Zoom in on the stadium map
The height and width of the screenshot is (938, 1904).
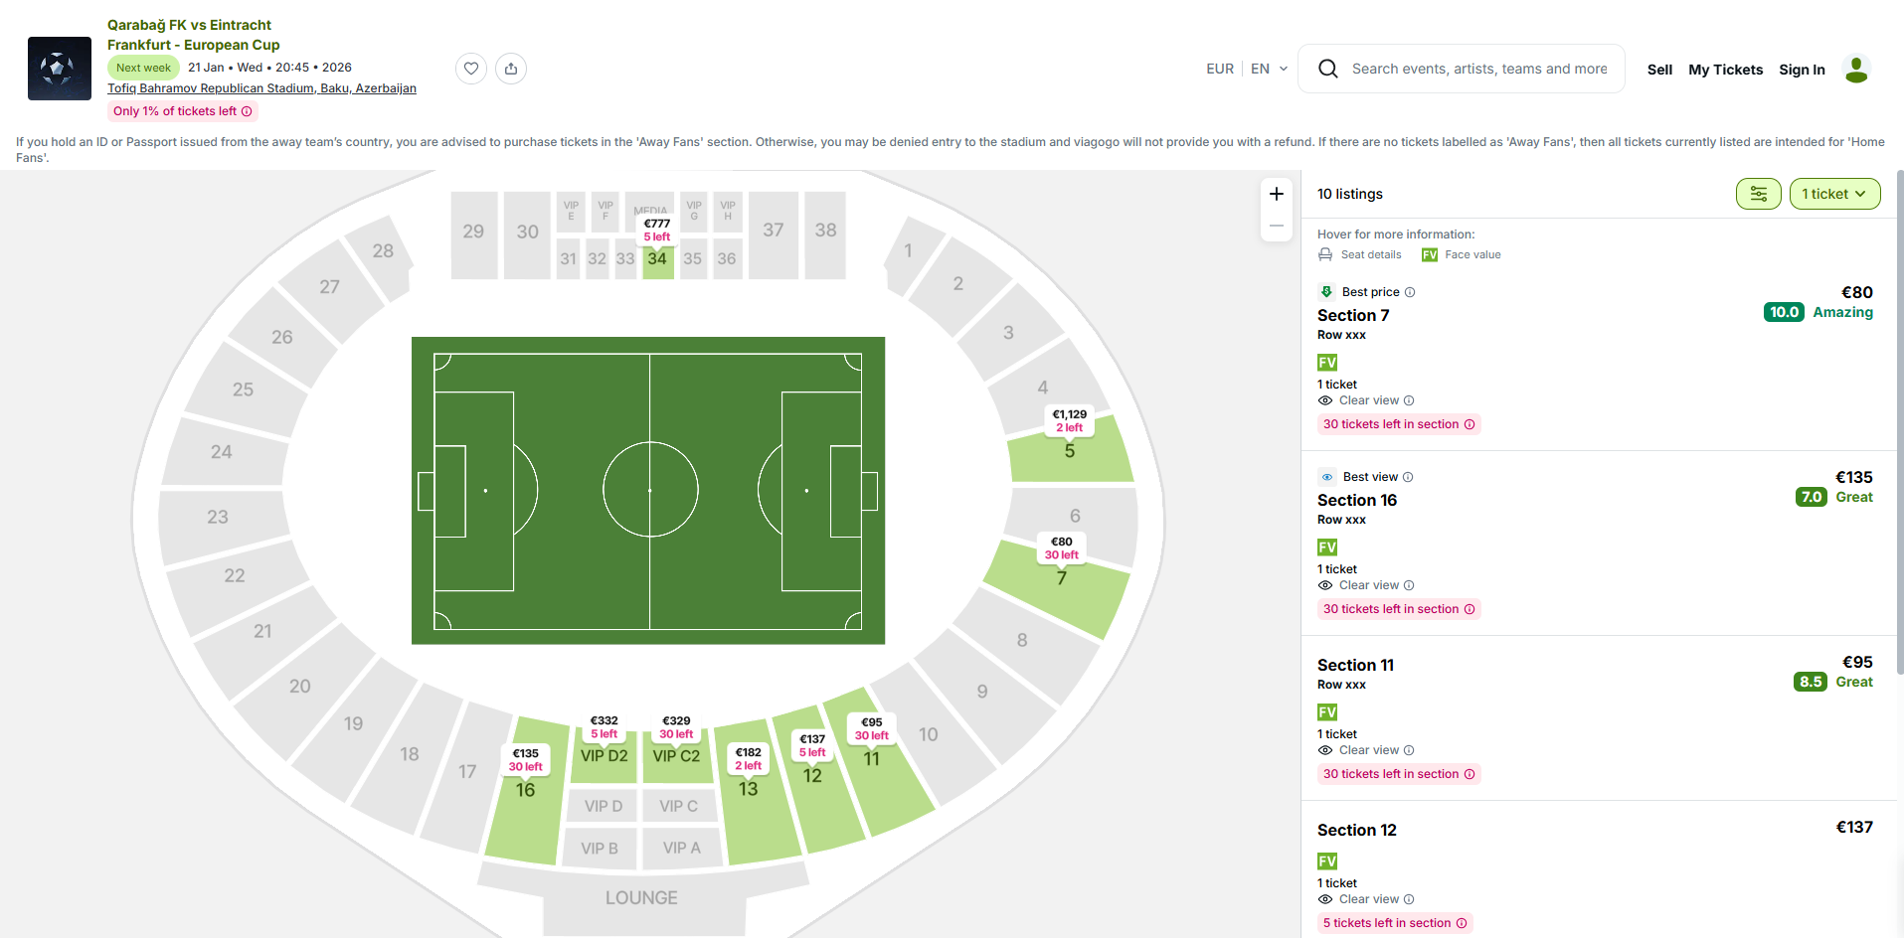coord(1277,194)
